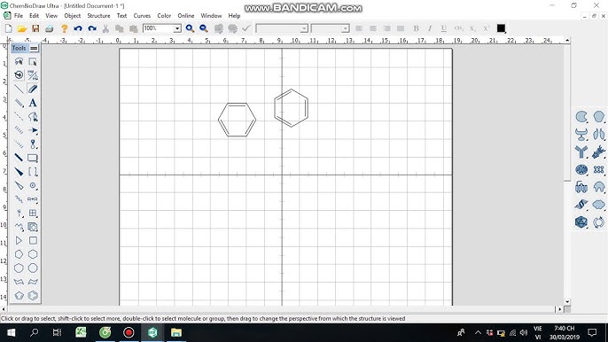Open the Structure menu
Screen dimensions: 608x342
pos(98,16)
